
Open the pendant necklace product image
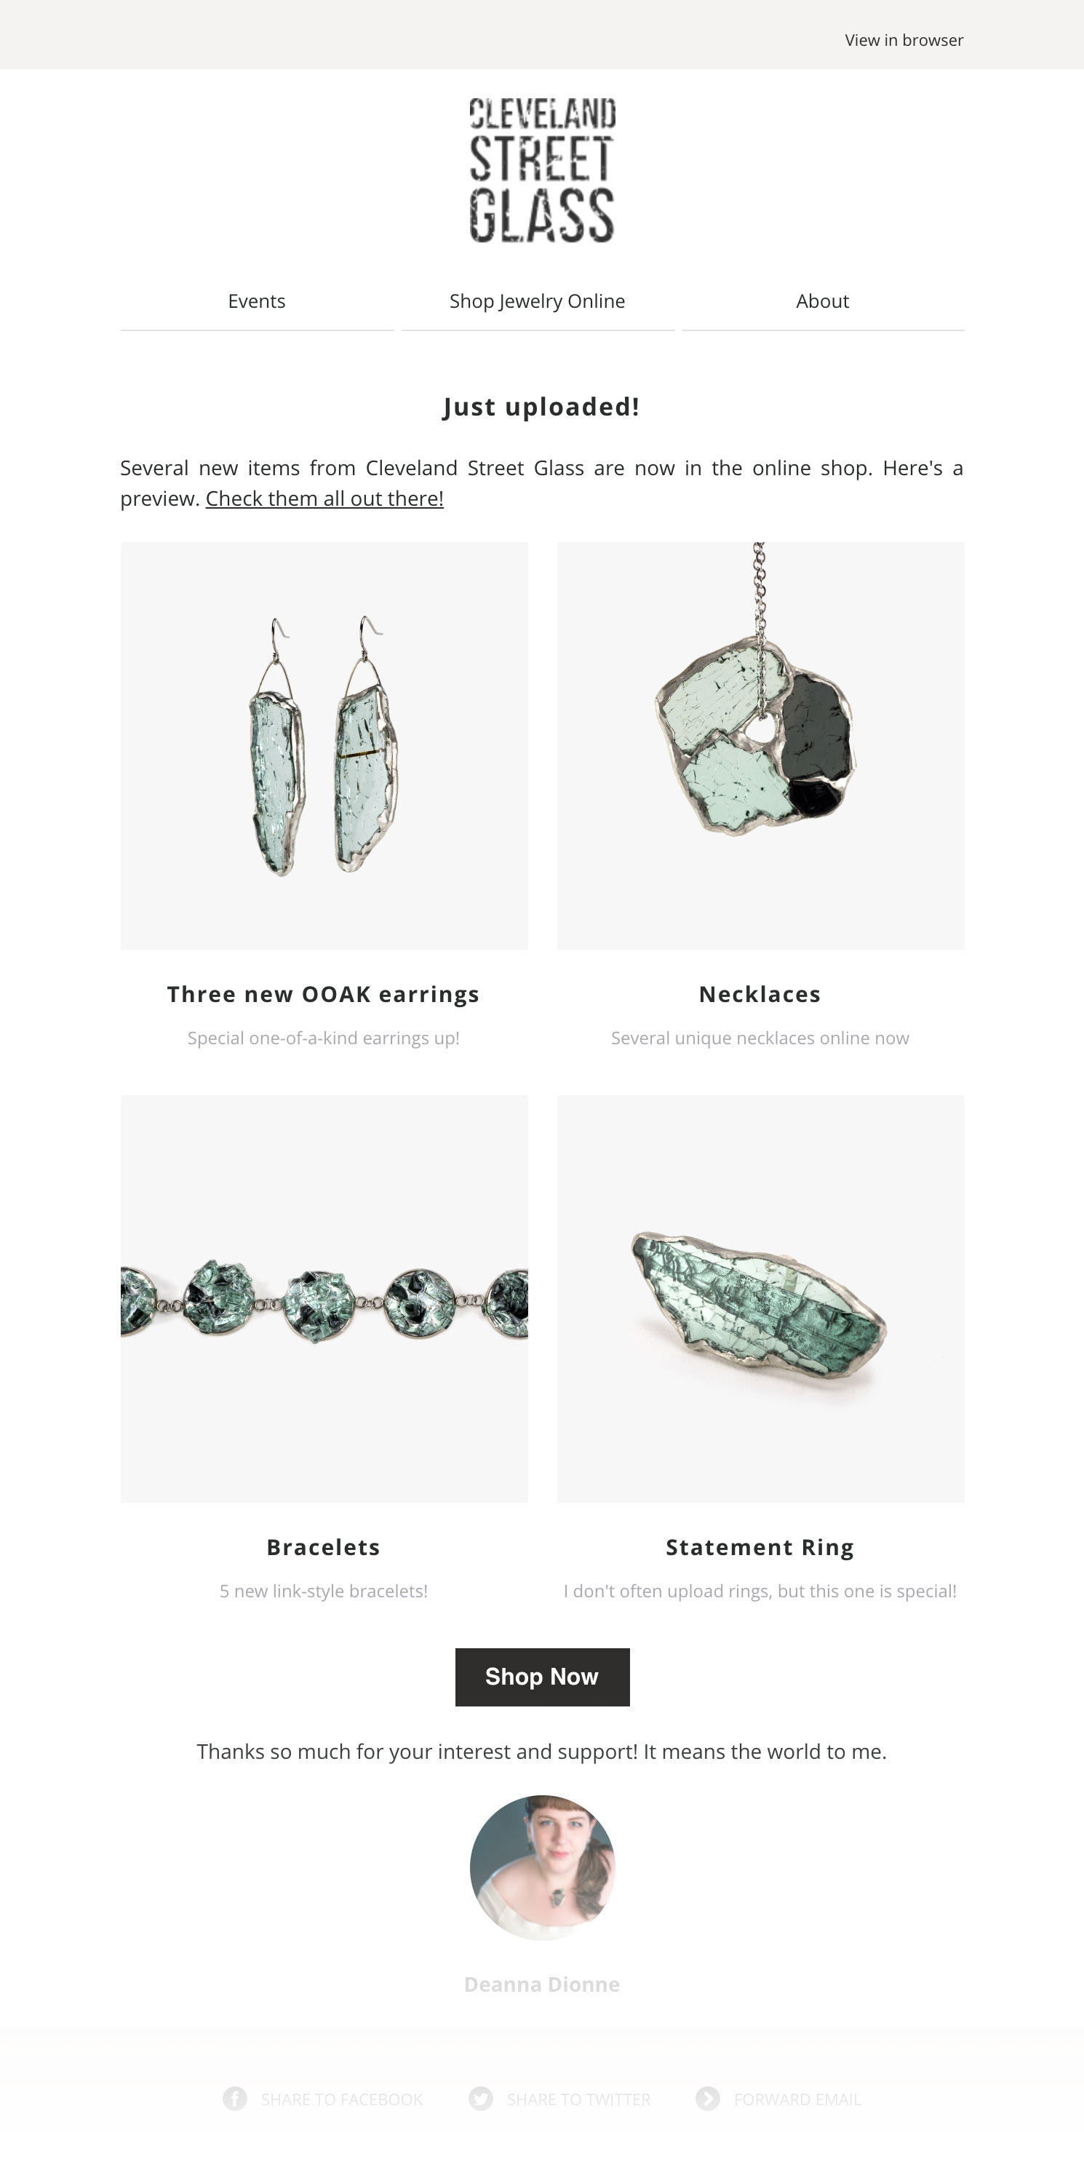[x=760, y=746]
